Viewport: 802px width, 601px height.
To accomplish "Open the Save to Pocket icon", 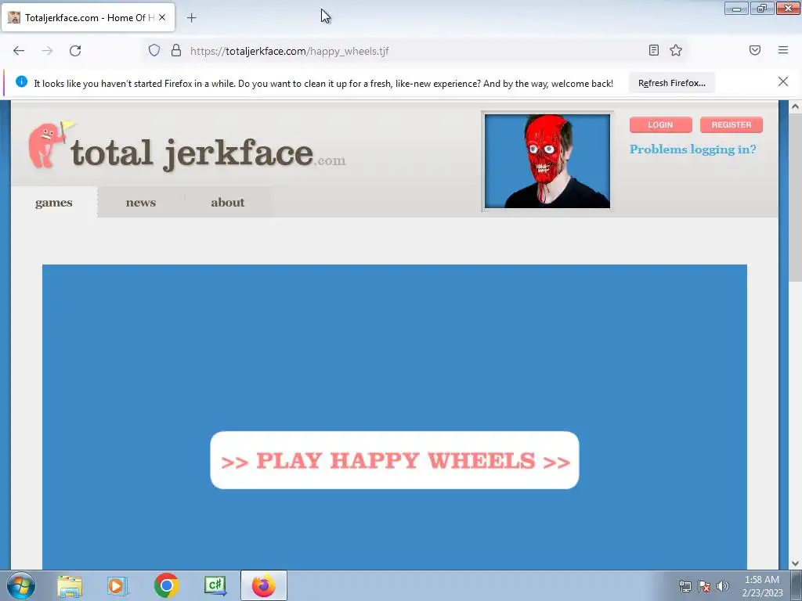I will pyautogui.click(x=755, y=50).
